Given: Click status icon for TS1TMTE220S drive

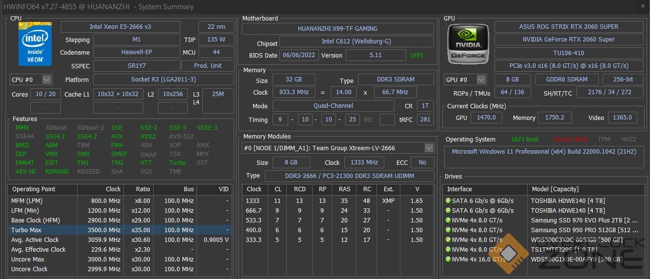Looking at the screenshot, I should 448,249.
